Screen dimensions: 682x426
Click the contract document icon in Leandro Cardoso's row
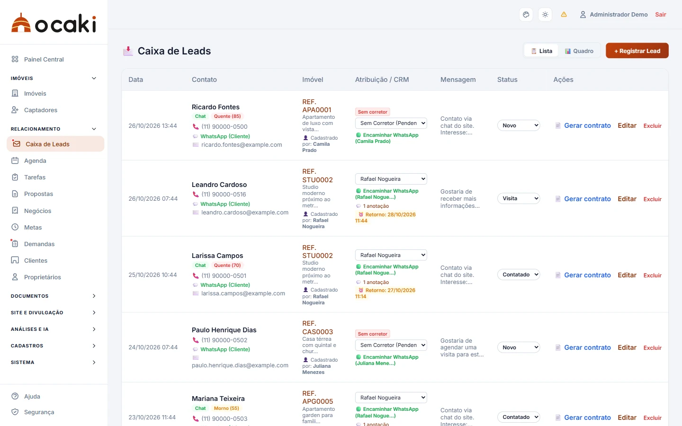point(558,199)
